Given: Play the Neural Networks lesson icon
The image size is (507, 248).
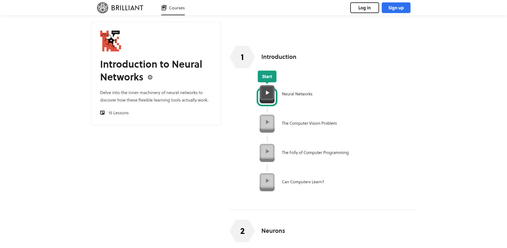Looking at the screenshot, I should [267, 94].
